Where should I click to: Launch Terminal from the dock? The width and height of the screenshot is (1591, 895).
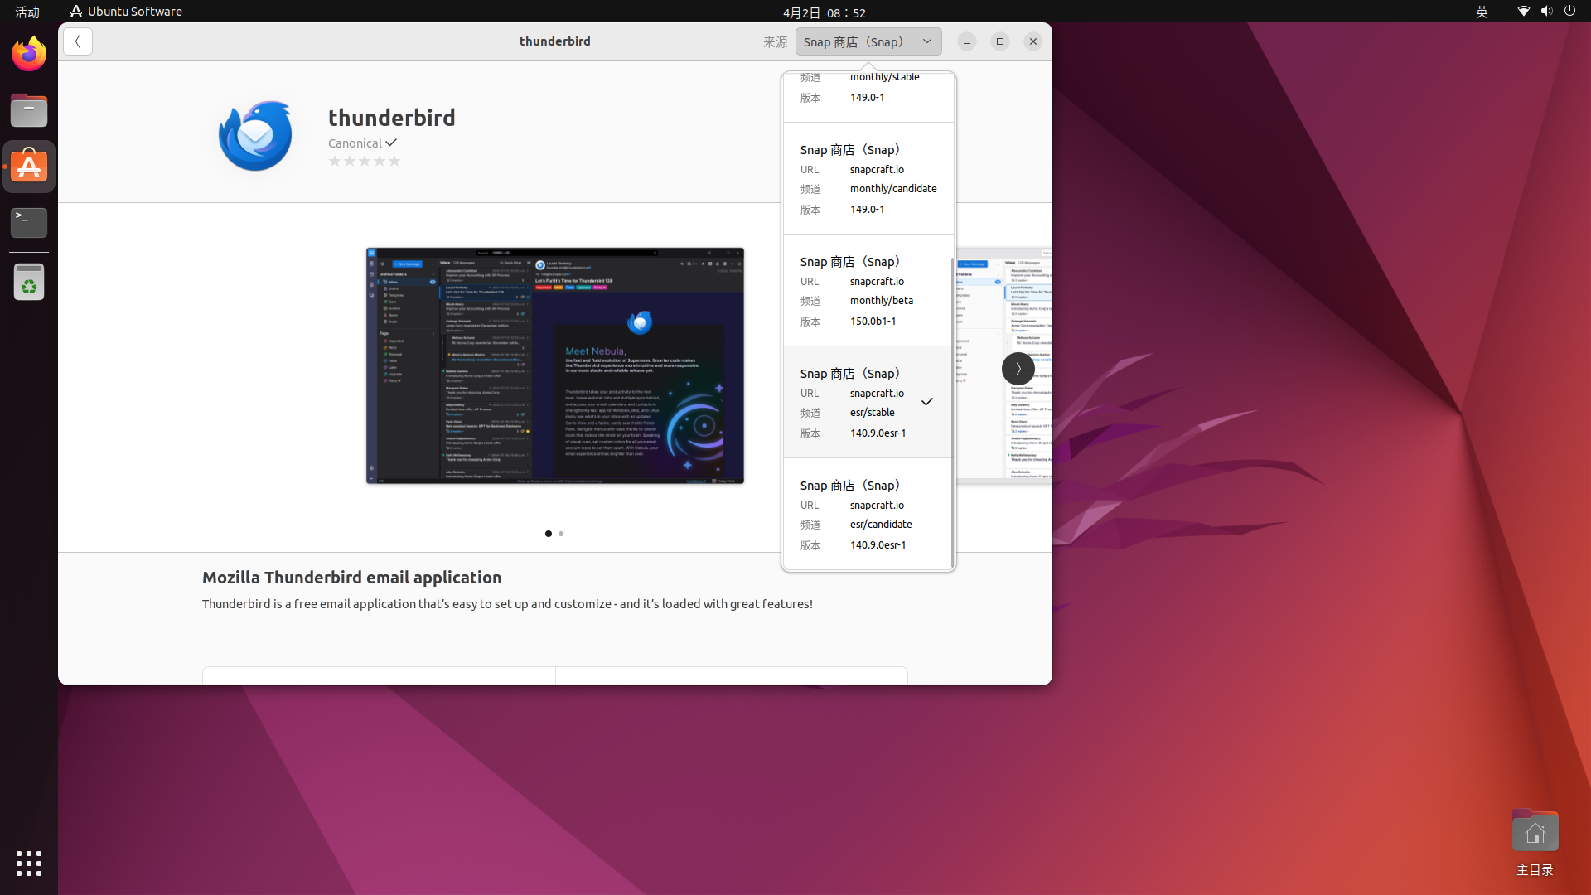(x=29, y=222)
